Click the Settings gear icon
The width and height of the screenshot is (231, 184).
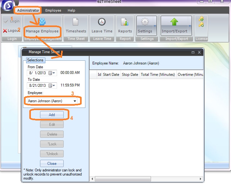click(x=145, y=22)
